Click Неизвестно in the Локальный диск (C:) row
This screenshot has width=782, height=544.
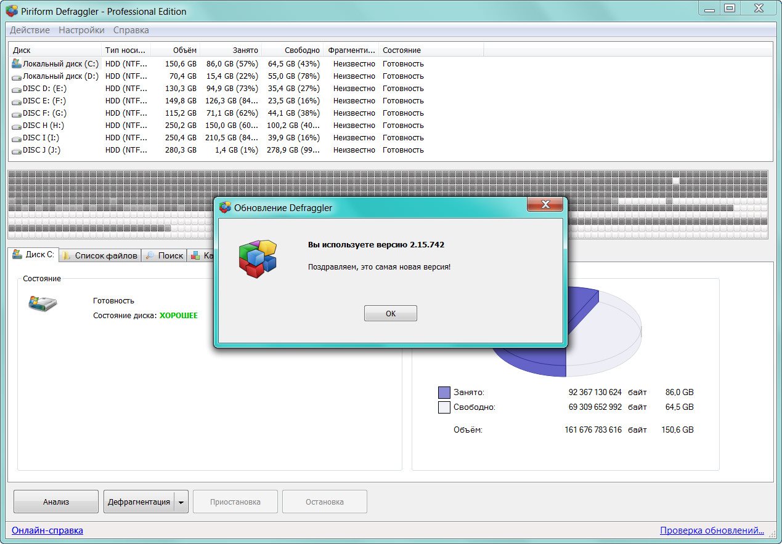coord(354,64)
